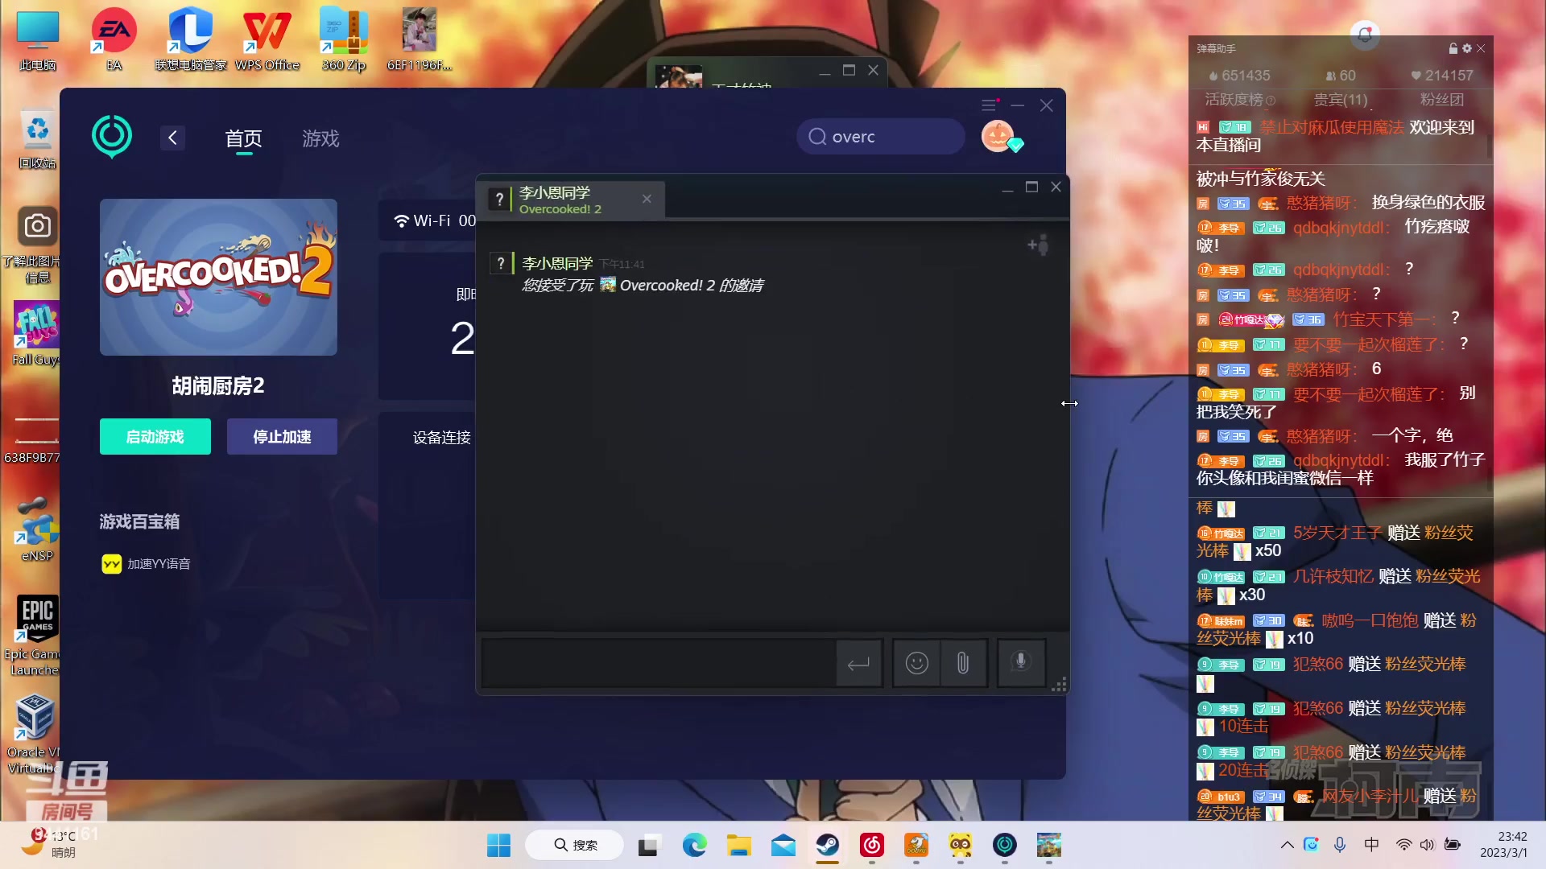Click the taskbar 搜索 search box
The height and width of the screenshot is (869, 1546).
tap(575, 845)
